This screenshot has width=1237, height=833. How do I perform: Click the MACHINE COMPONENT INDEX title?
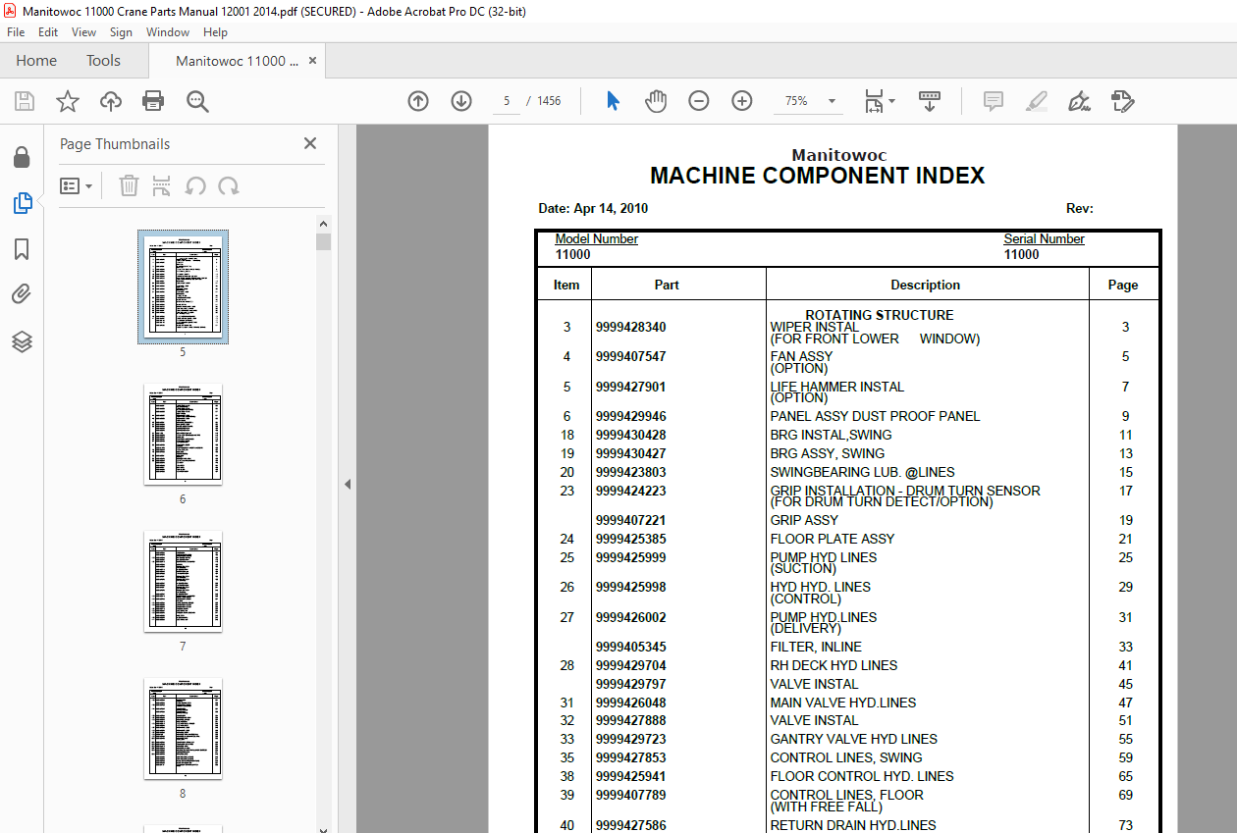tap(817, 176)
